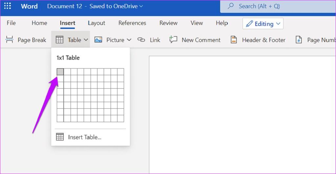This screenshot has height=174, width=336.
Task: Click the New Comment icon
Action: coord(173,40)
